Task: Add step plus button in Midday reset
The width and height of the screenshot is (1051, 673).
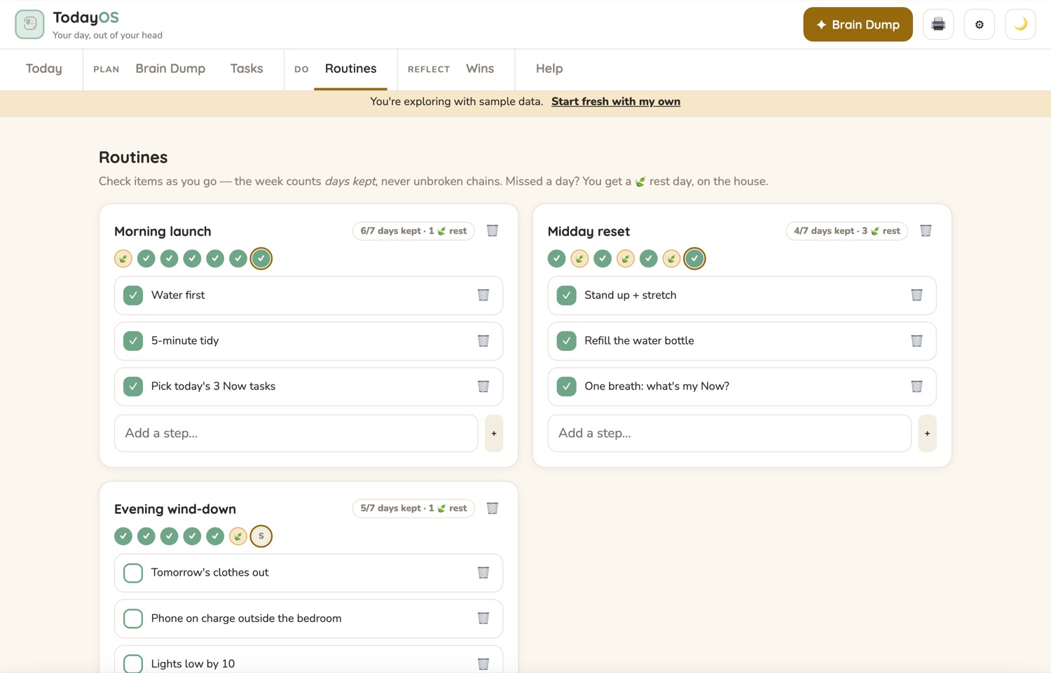Action: pos(927,433)
